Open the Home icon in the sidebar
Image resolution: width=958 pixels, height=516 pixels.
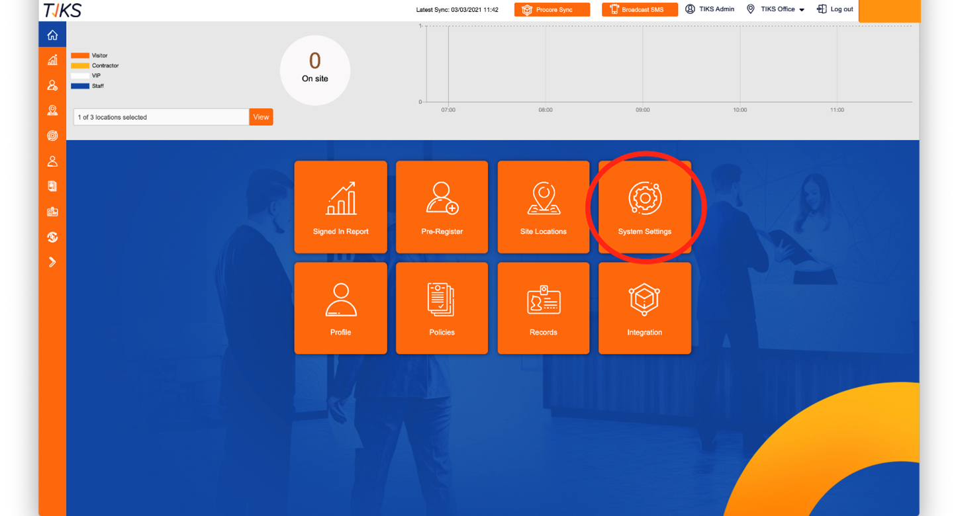coord(52,34)
